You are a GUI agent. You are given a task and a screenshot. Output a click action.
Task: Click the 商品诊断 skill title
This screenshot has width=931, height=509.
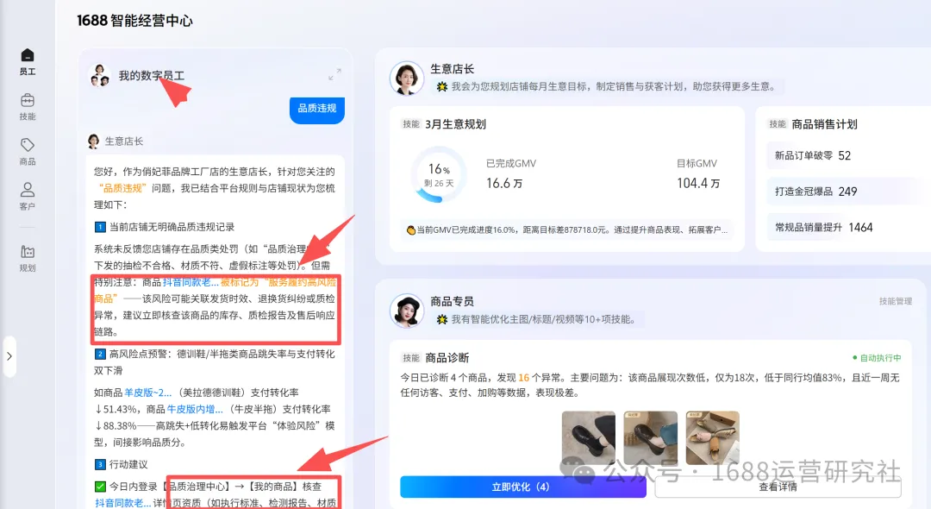(447, 357)
